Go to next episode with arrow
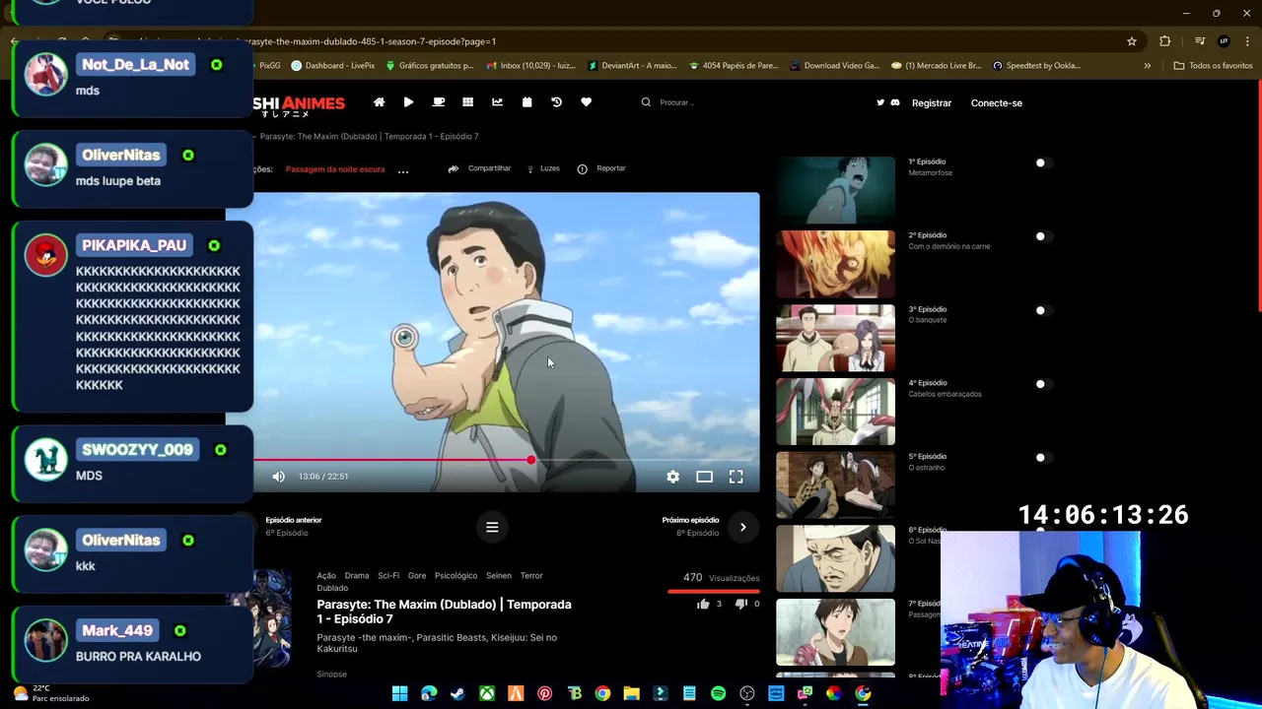The width and height of the screenshot is (1262, 709). 742,527
